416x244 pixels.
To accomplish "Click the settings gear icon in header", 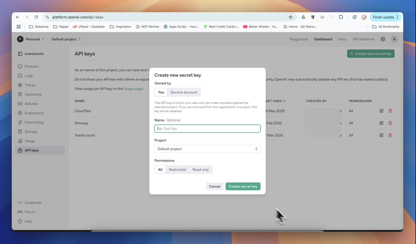I will pyautogui.click(x=383, y=39).
